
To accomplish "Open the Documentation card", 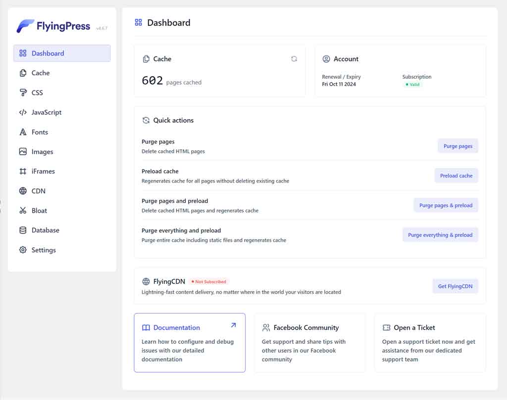I will tap(190, 343).
